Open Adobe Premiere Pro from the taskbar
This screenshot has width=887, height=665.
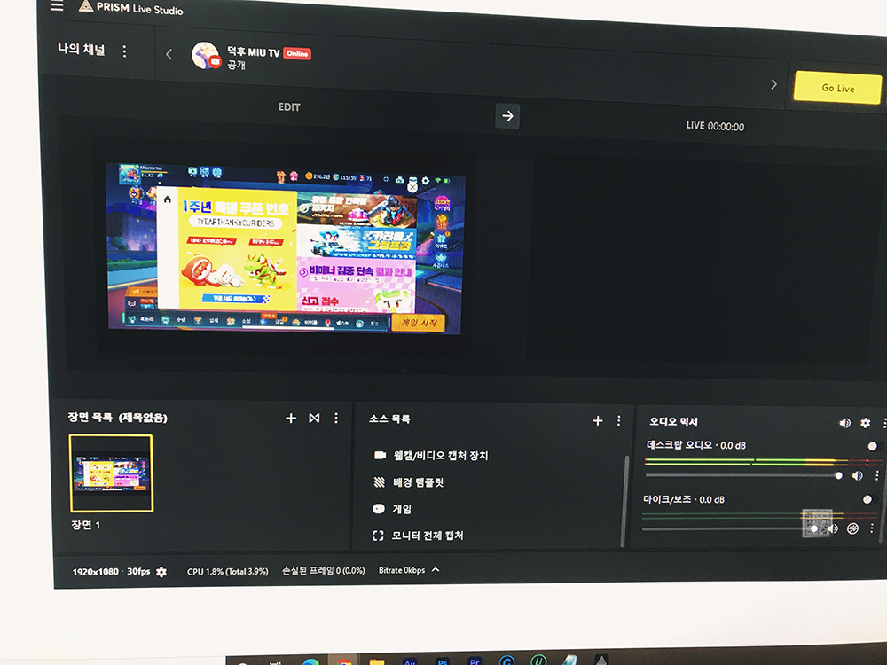(475, 661)
